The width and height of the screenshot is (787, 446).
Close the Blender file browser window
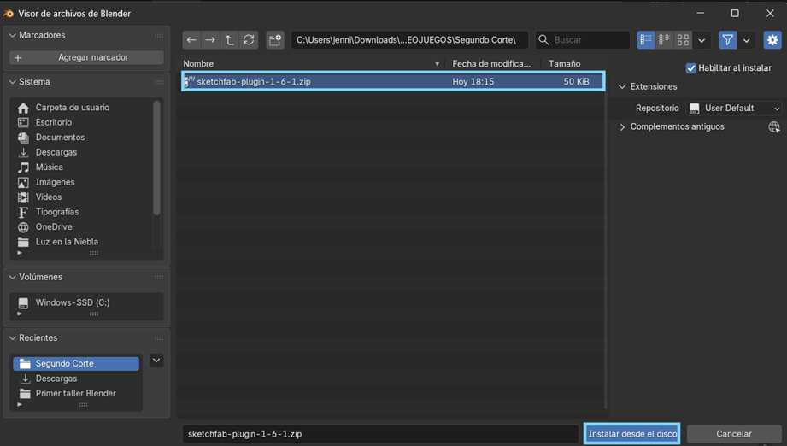[x=770, y=14]
